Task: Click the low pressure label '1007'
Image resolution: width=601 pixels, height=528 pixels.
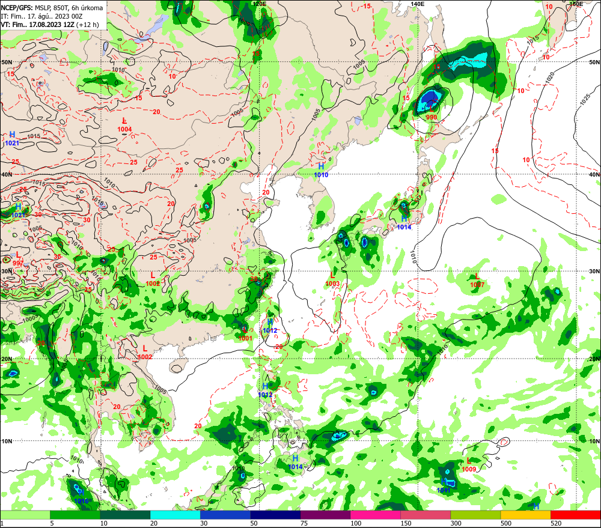Action: click(477, 285)
